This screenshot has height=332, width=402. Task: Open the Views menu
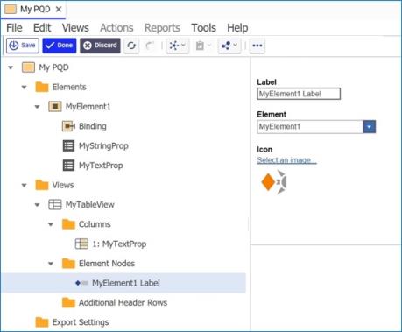pos(75,28)
